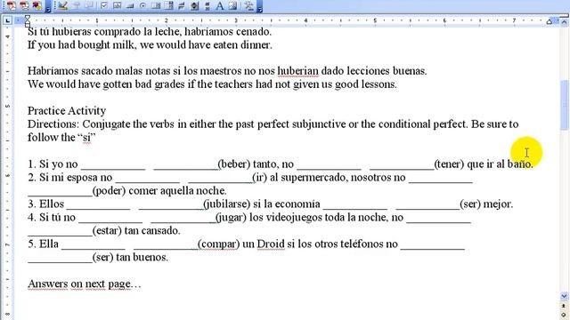Click the word 'Droid' in sentence 5

[x=271, y=244]
